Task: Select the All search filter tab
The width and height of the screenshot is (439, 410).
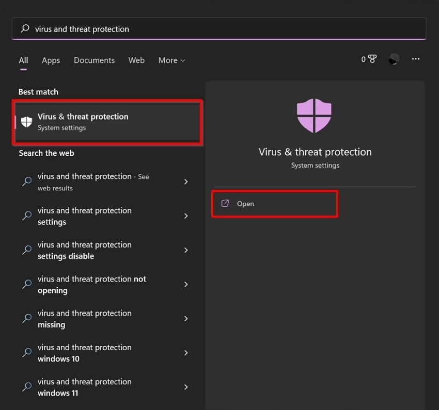Action: pyautogui.click(x=23, y=60)
